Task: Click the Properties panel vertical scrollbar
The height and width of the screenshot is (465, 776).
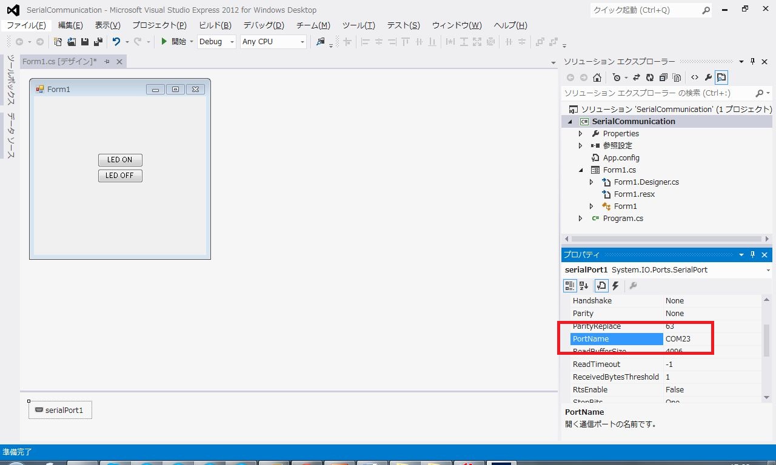Action: click(x=766, y=341)
